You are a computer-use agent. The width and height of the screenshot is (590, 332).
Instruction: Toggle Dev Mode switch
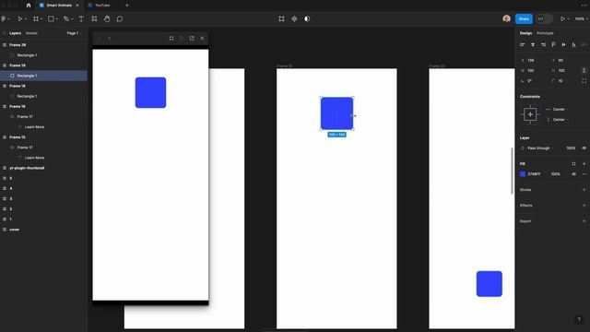(544, 18)
